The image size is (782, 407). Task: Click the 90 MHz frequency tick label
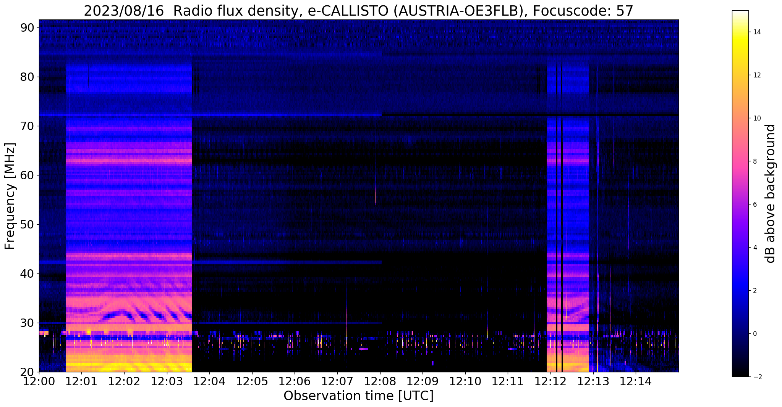click(x=28, y=28)
